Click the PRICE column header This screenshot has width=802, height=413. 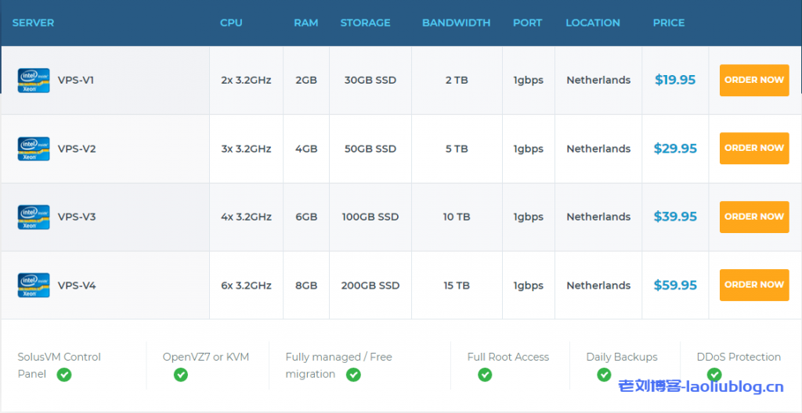668,23
